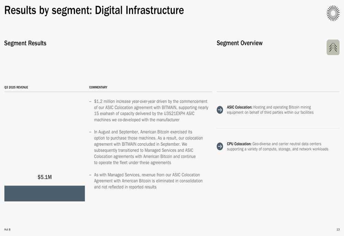
Task: Click the 'As with Managed Services' commentary bullet
Action: pyautogui.click(x=148, y=181)
